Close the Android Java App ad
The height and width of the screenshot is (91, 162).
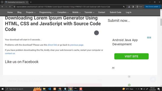coord(150,38)
